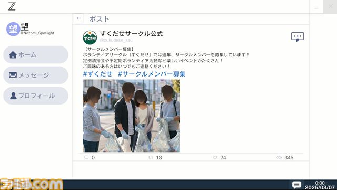Open メッセージ in the sidebar
Screen dimensions: 337x190
coord(36,75)
